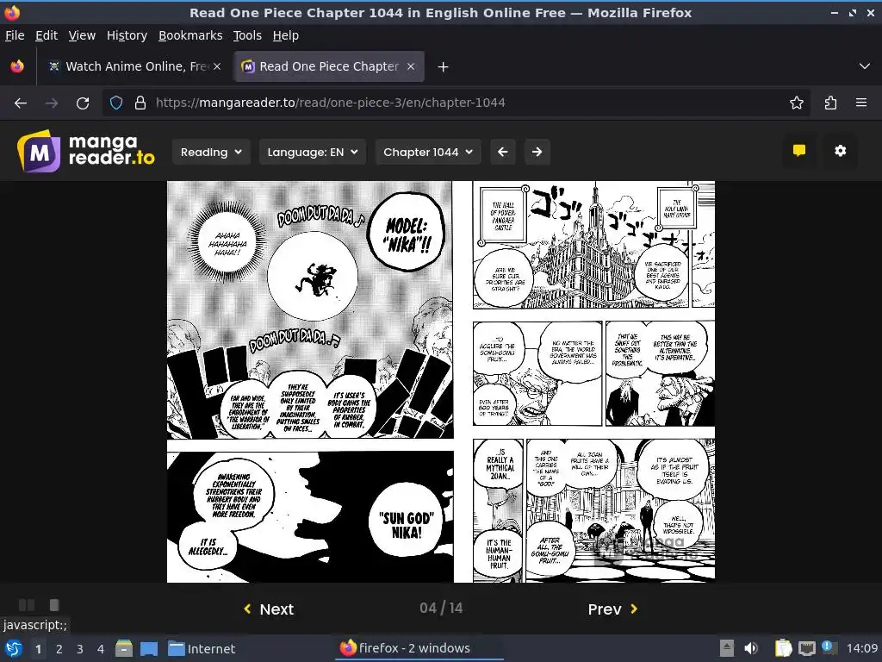Switch to workspace 1
882x662 pixels.
38,649
